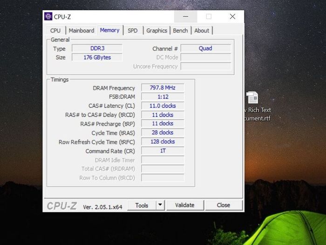The image size is (326, 245).
Task: Click the Validate button
Action: point(185,205)
